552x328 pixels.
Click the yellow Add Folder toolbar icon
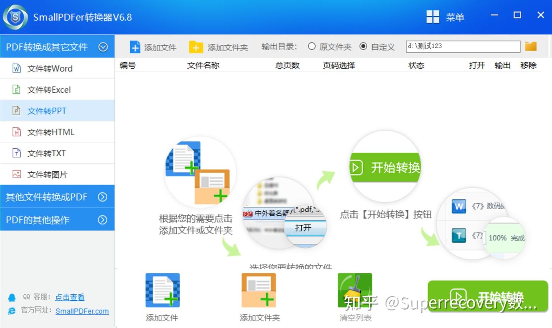tap(196, 47)
